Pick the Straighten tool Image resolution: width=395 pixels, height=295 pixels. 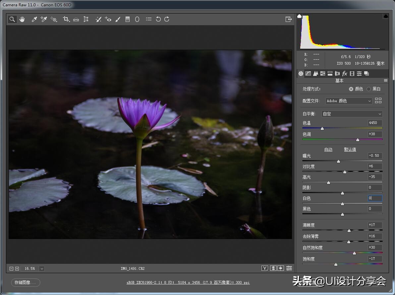tap(76, 19)
